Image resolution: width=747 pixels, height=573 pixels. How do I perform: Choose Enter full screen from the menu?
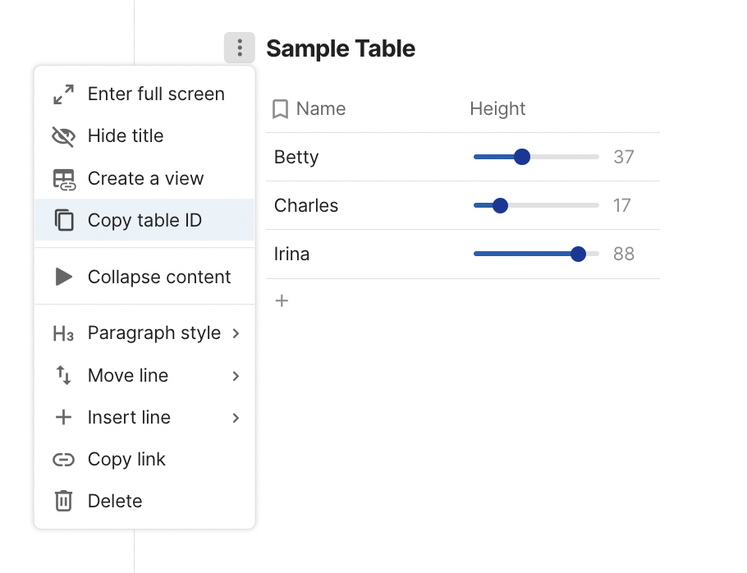156,94
